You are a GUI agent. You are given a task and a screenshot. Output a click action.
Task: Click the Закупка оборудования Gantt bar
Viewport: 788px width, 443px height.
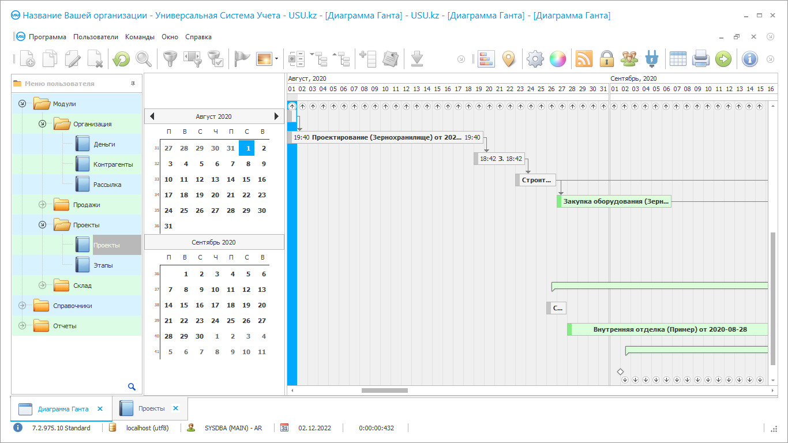(x=614, y=201)
